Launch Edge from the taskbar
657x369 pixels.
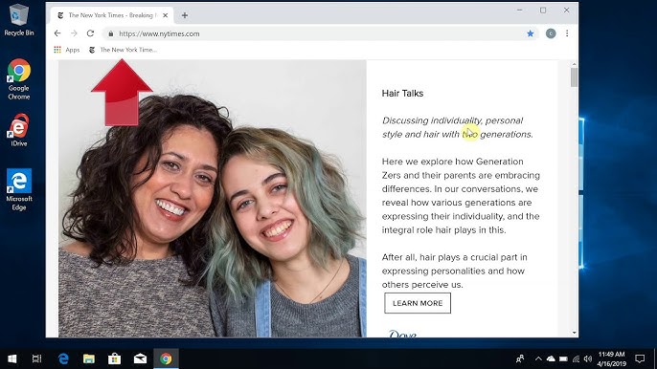click(63, 358)
